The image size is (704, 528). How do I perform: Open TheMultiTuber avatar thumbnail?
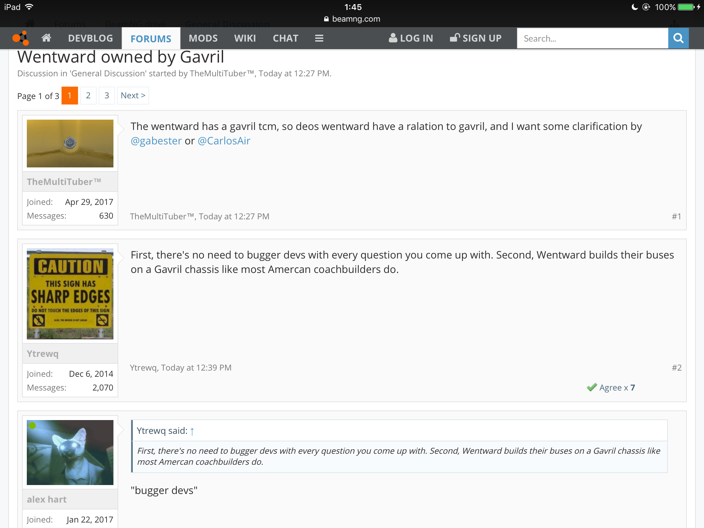click(x=70, y=143)
